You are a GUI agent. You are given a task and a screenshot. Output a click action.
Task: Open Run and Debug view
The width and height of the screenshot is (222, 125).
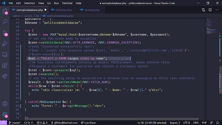point(5,44)
